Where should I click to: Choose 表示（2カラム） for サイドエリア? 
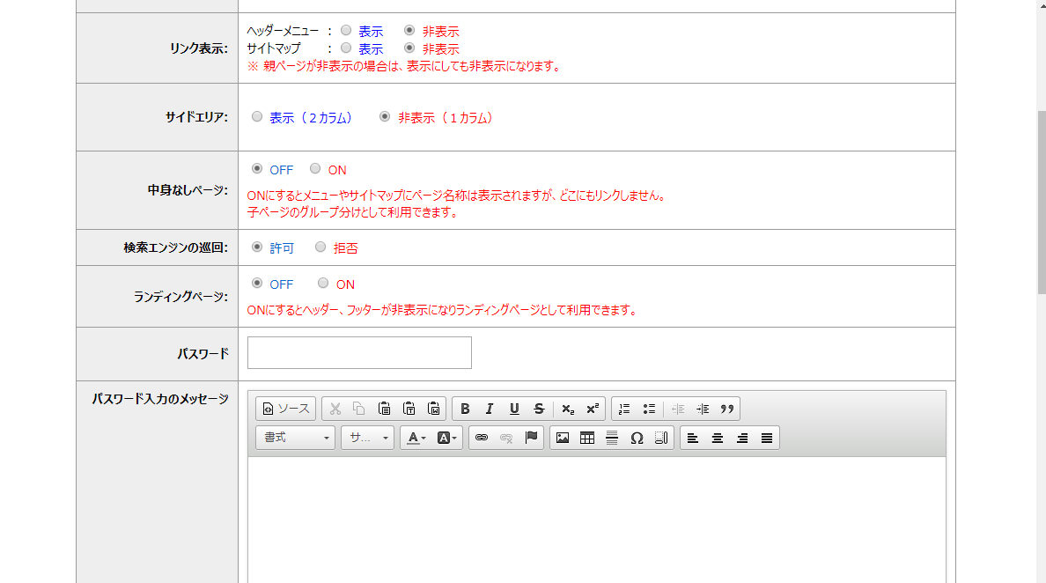[x=257, y=117]
